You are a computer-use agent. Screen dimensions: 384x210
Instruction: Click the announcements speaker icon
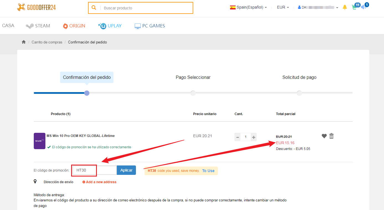[364, 7]
